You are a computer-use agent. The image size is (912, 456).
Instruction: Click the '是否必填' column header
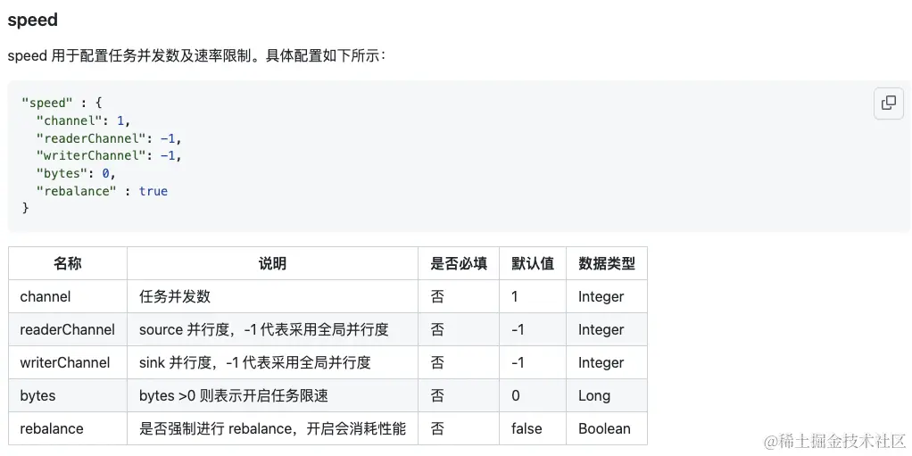pos(459,263)
